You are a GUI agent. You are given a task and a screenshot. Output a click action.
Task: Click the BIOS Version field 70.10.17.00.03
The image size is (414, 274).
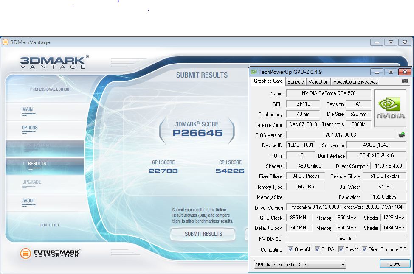point(341,135)
